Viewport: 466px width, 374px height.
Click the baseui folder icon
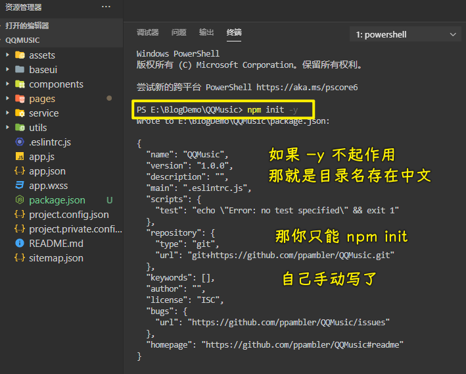click(x=20, y=69)
